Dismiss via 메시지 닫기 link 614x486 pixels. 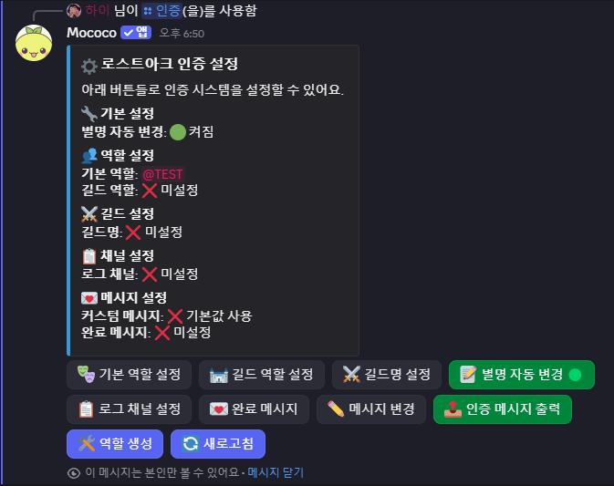click(276, 472)
